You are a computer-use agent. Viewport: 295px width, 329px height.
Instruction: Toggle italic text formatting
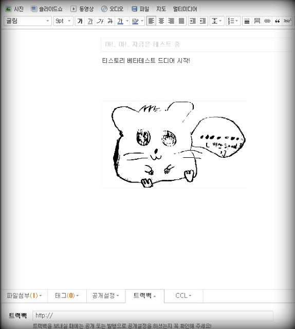click(x=100, y=21)
